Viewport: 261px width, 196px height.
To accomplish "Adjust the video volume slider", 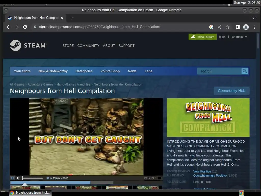I will pyautogui.click(x=32, y=178).
